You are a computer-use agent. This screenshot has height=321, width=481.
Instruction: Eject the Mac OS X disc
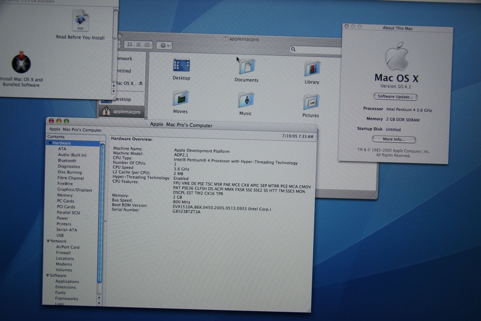tap(141, 83)
